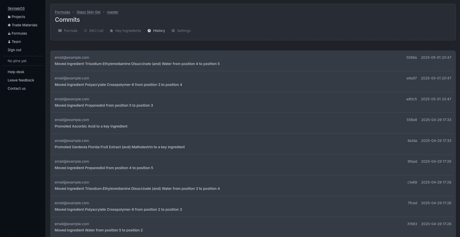This screenshot has width=460, height=237.
Task: Click the Formula tab's book icon
Action: [x=60, y=31]
